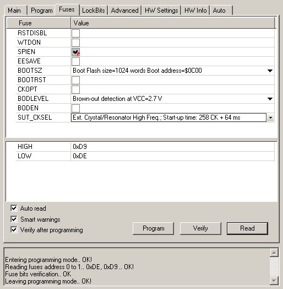
Task: Click the Read fuses button
Action: pos(247,228)
